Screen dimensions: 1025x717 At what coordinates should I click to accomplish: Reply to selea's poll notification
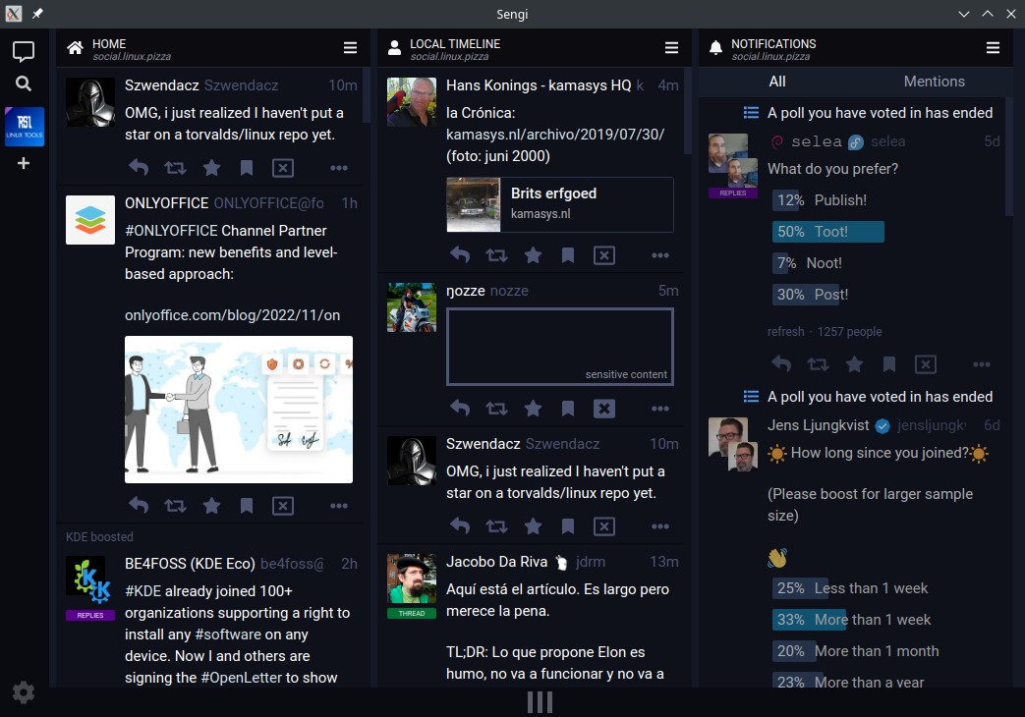(x=781, y=364)
